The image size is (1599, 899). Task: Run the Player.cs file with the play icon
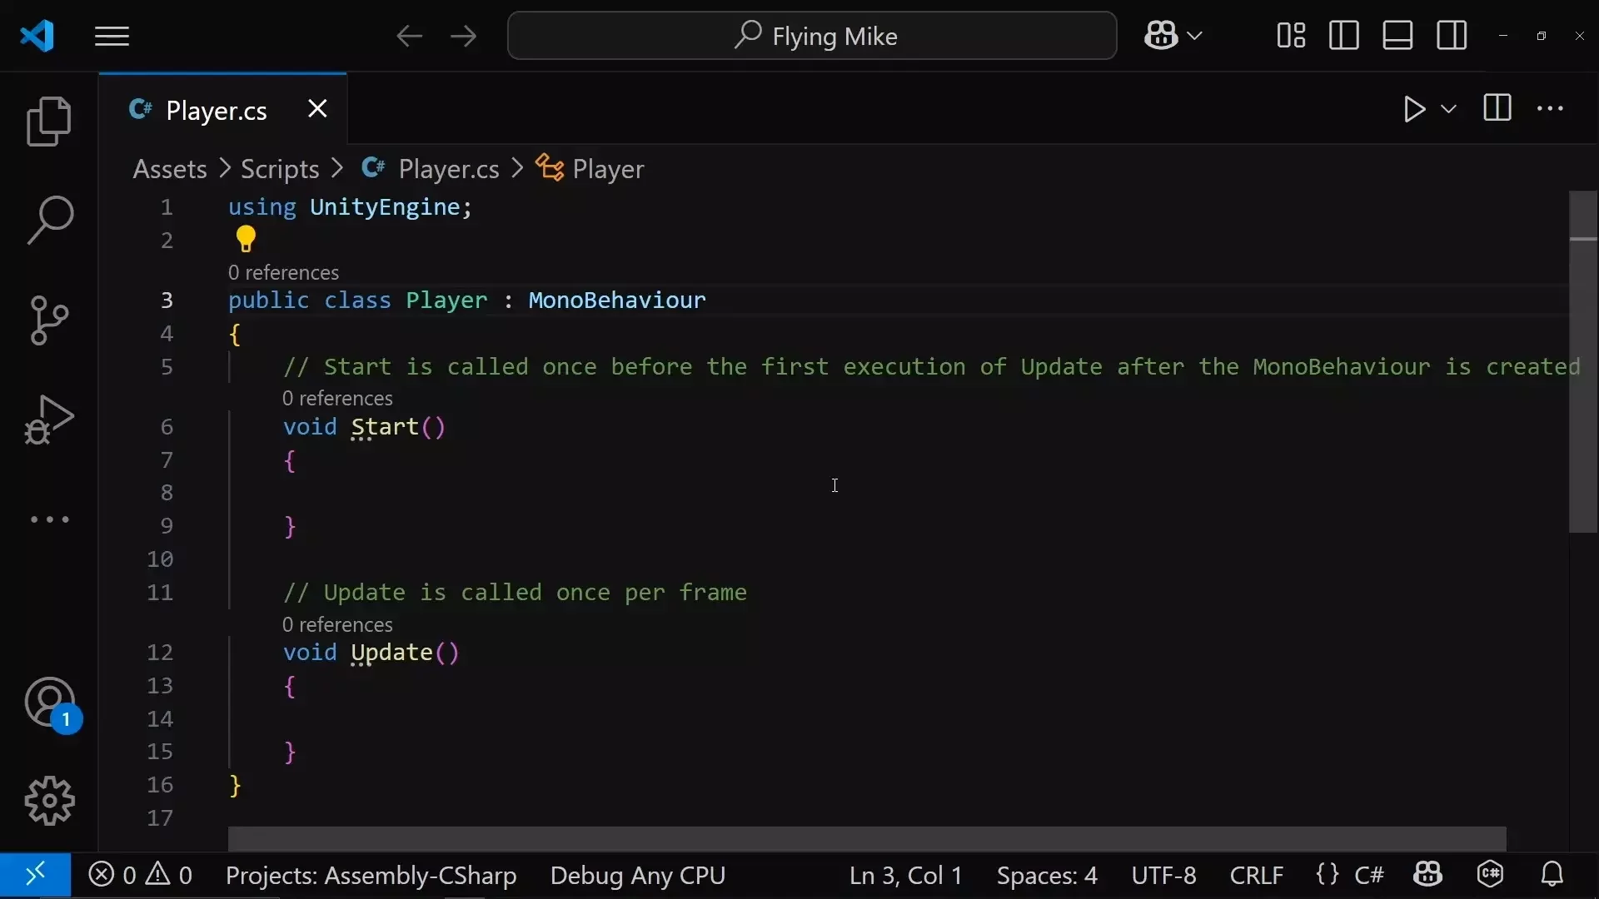pyautogui.click(x=1414, y=109)
